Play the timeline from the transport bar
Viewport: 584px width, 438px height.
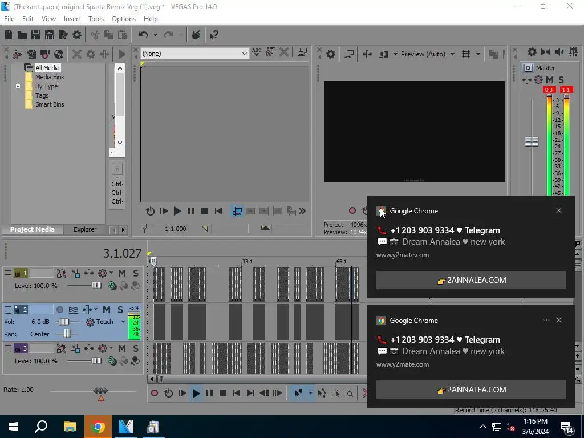[x=196, y=393]
